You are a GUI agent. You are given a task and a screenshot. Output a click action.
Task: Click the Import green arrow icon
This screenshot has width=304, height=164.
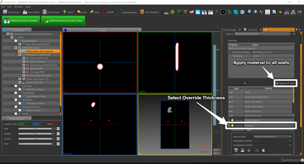point(65,12)
